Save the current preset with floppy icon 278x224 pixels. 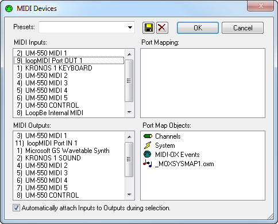click(148, 28)
